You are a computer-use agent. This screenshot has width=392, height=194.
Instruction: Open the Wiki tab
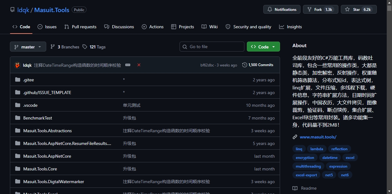[x=210, y=27]
